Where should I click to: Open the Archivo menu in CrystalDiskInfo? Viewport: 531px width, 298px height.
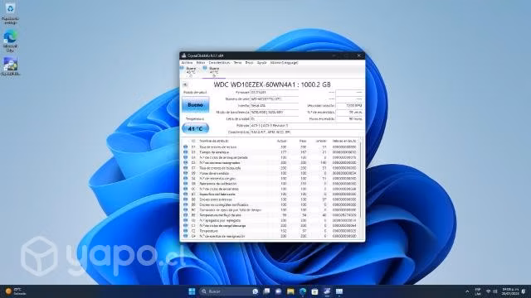187,63
